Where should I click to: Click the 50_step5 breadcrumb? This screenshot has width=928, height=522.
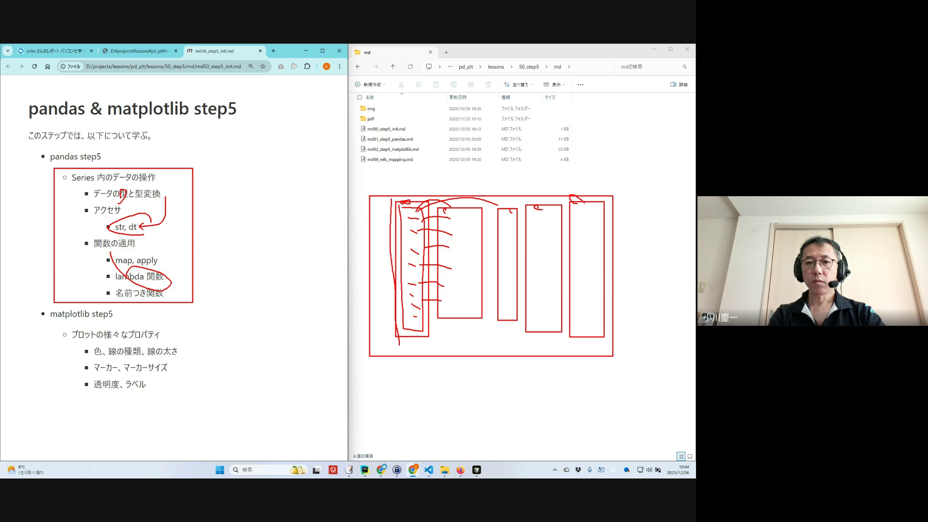pos(529,67)
